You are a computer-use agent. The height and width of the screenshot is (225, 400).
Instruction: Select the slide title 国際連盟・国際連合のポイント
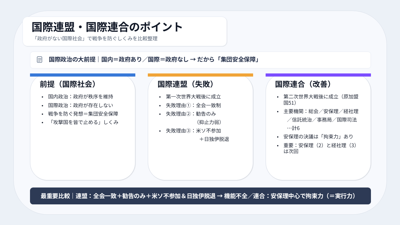107,27
